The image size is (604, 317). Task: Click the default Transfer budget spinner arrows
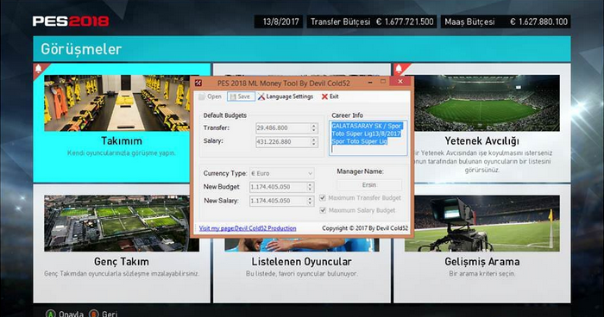click(314, 128)
